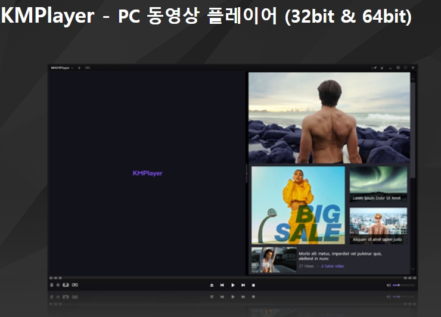Maximize the KMPlayer window
441x317 pixels.
[x=398, y=68]
